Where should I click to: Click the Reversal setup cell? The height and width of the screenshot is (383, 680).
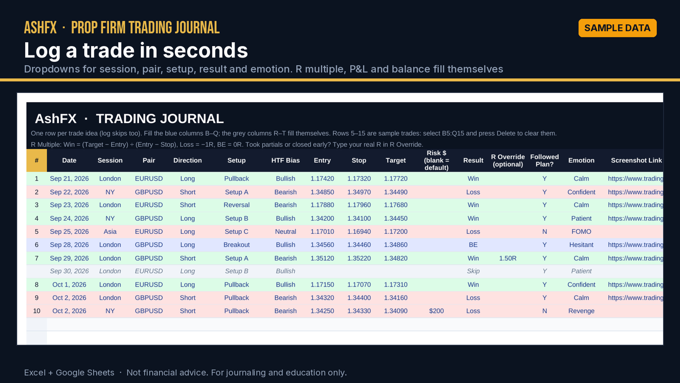236,205
